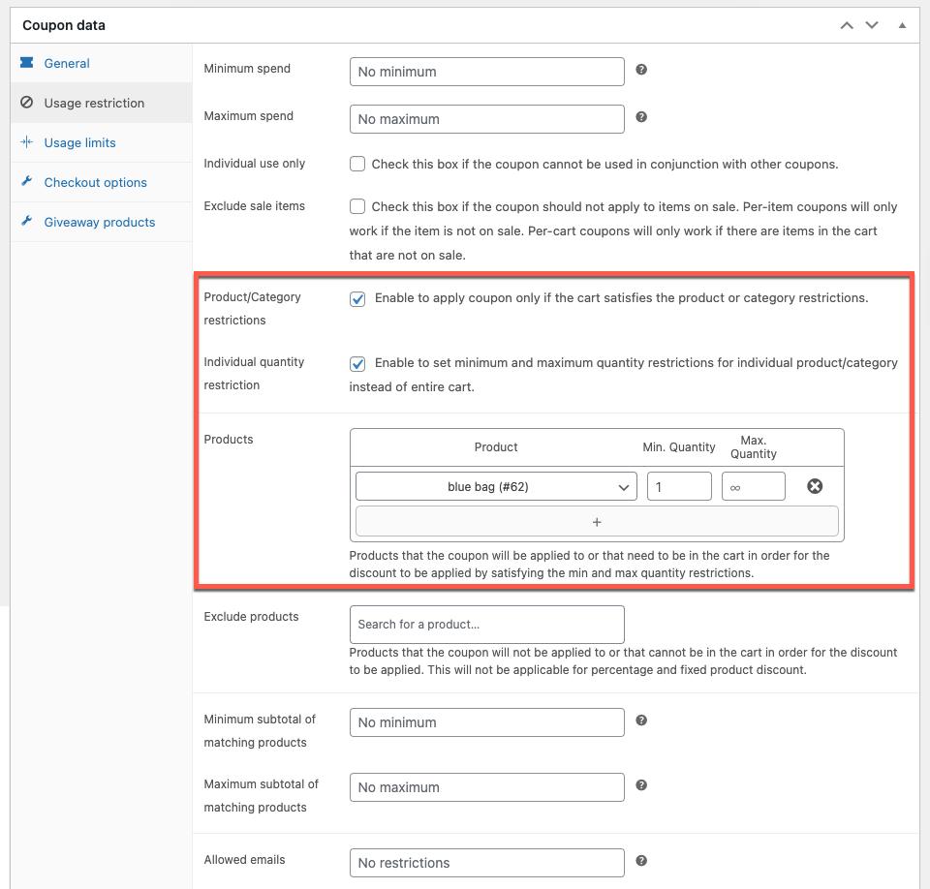930x889 pixels.
Task: Move Coupon data panel up
Action: pos(847,25)
